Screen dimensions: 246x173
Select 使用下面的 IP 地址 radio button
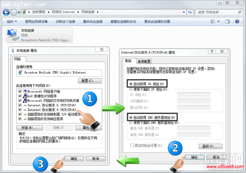[x=131, y=89]
